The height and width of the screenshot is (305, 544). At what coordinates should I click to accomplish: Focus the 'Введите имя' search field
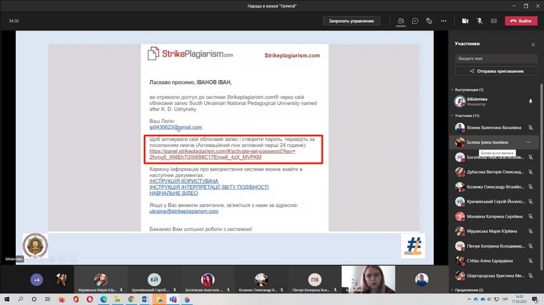point(496,58)
